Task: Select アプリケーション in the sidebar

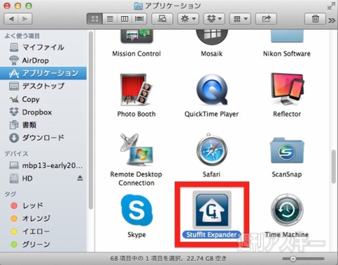Action: (x=43, y=73)
